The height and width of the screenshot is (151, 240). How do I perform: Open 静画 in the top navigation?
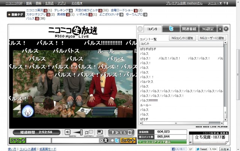pyautogui.click(x=38, y=3)
